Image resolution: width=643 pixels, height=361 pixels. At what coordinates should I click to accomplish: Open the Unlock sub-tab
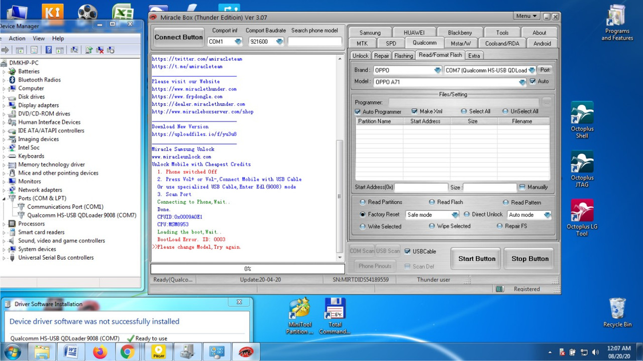tap(361, 56)
